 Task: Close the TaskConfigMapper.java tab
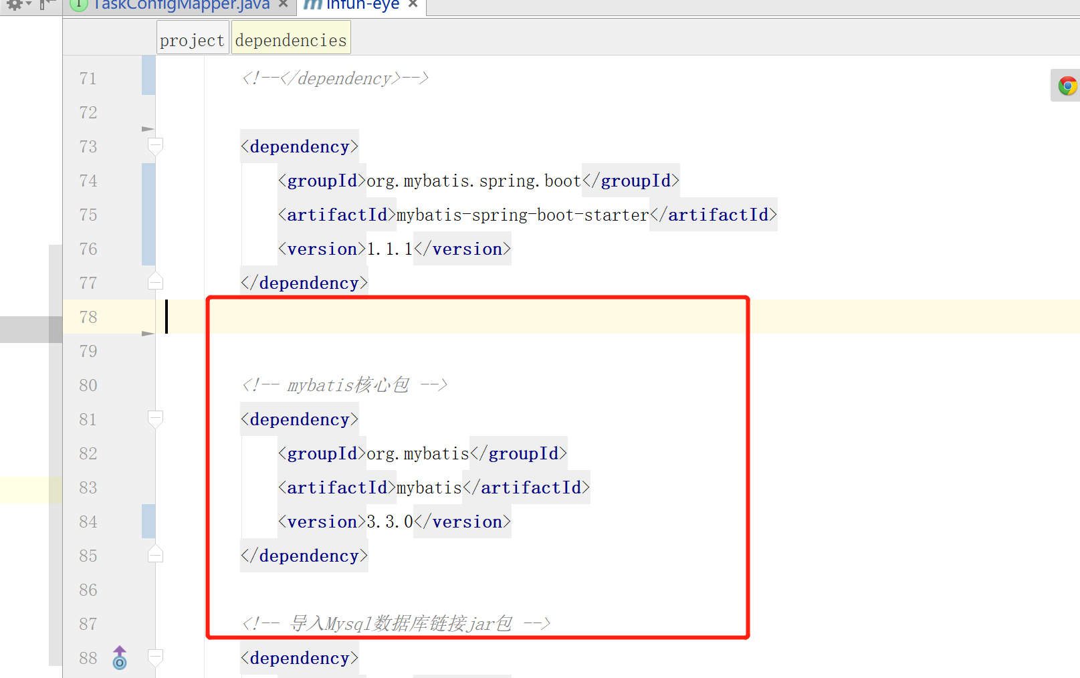(283, 4)
